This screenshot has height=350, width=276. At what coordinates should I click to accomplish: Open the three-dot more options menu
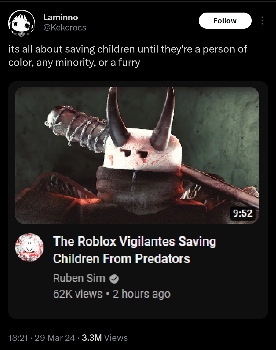pos(262,20)
